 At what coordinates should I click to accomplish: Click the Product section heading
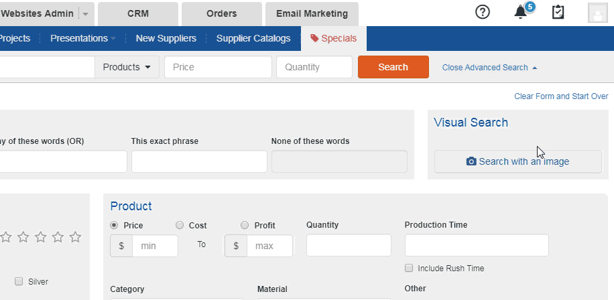[x=131, y=206]
